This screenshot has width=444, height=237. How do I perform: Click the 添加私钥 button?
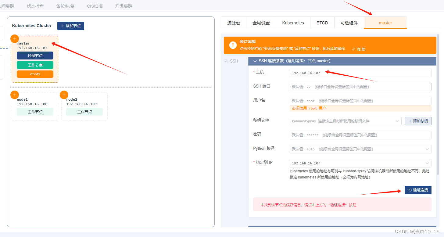tap(418, 121)
